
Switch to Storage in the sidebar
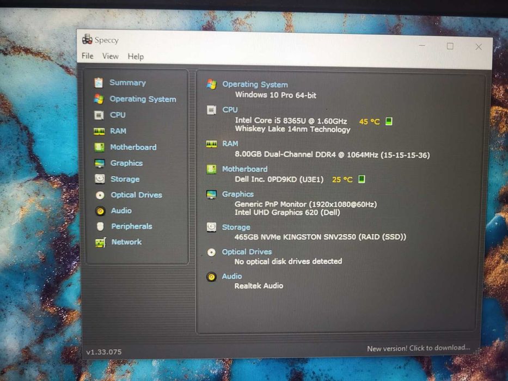click(125, 179)
